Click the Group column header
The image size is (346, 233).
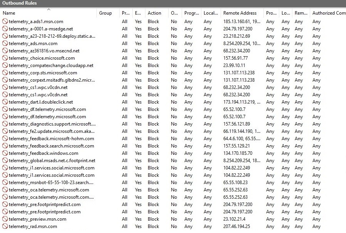(105, 13)
